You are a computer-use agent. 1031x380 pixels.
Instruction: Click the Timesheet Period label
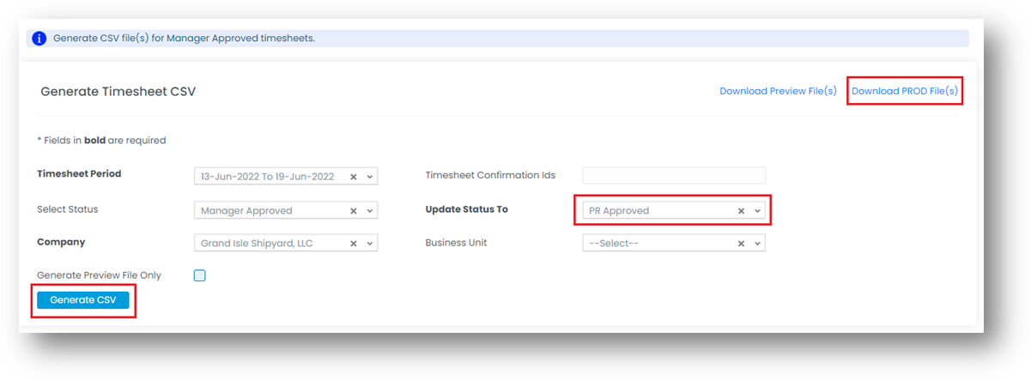[x=79, y=173]
